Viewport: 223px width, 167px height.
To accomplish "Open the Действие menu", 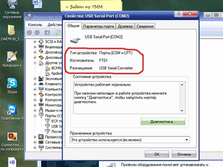I will pyautogui.click(x=55, y=25).
